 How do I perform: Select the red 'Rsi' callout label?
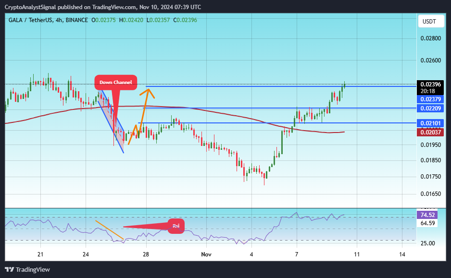click(x=176, y=226)
